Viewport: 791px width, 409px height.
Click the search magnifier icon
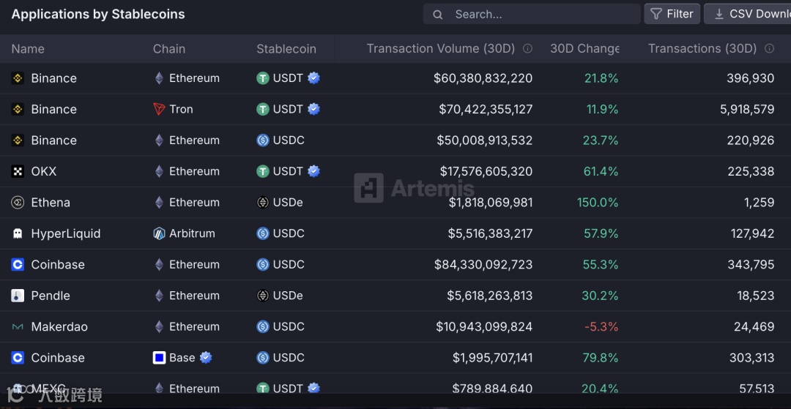pos(438,14)
